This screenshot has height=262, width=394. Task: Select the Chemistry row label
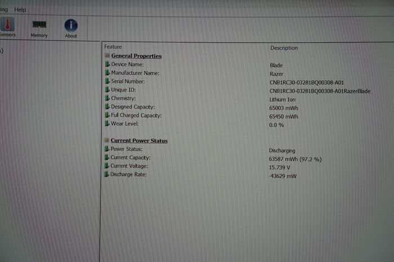(x=123, y=98)
